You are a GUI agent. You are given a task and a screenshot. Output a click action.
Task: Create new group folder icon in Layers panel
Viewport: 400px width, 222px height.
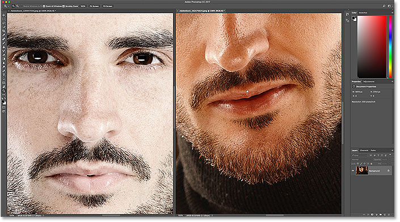tap(381, 215)
